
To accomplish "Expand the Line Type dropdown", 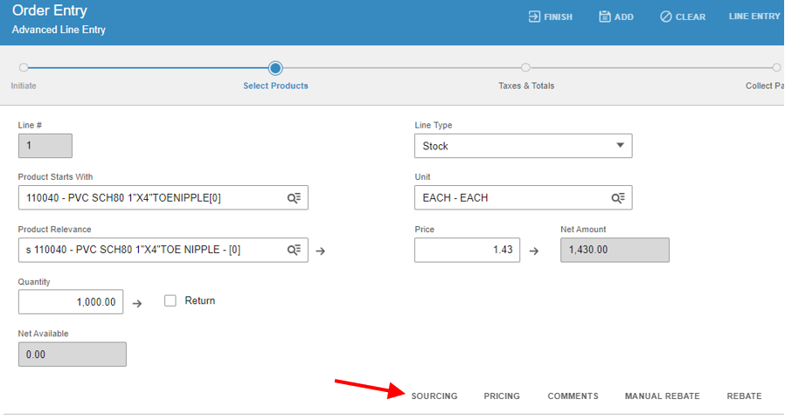I will (620, 146).
